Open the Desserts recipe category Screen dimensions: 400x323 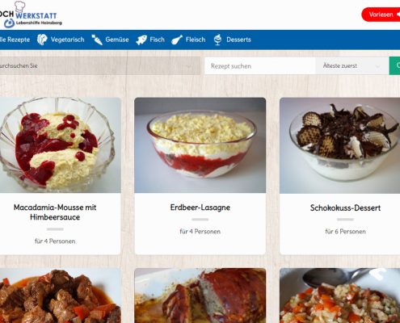(x=238, y=40)
